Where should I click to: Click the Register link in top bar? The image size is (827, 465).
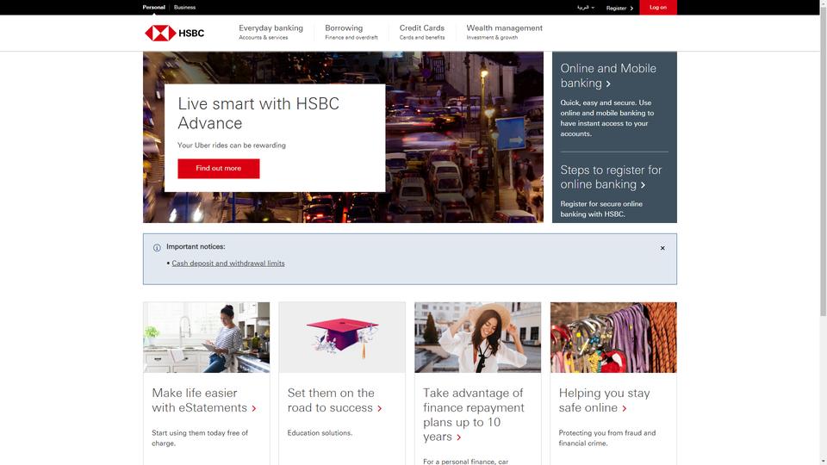point(619,8)
